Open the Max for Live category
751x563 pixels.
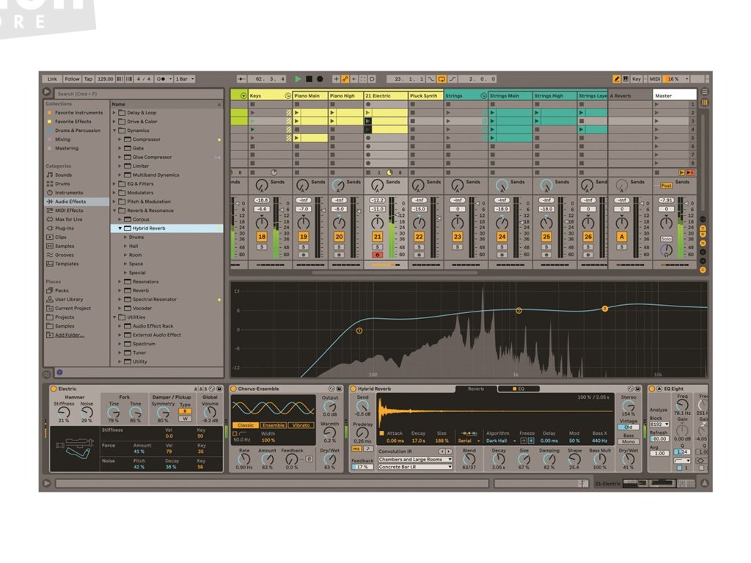pos(68,219)
